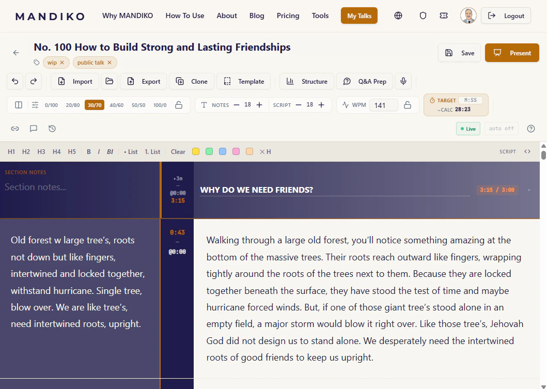Viewport: 547px width, 389px height.
Task: Remove the wip tag
Action: pos(62,63)
